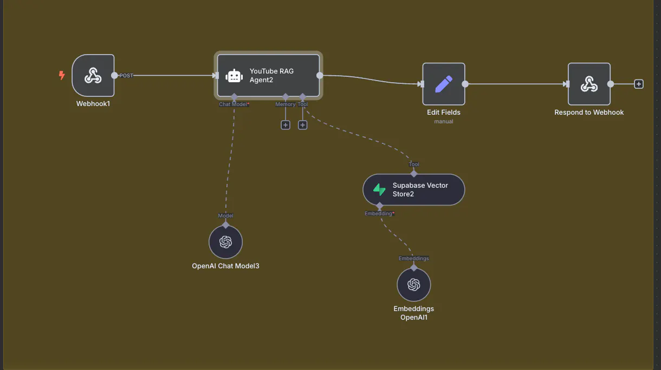Click the Model diamond above OpenAI Chat Model3

[226, 225]
